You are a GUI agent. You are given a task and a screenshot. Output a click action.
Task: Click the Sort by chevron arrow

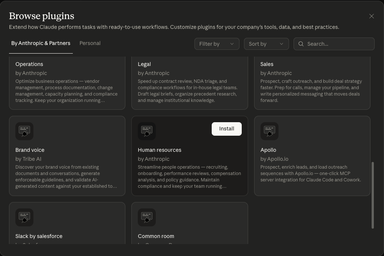click(x=282, y=44)
